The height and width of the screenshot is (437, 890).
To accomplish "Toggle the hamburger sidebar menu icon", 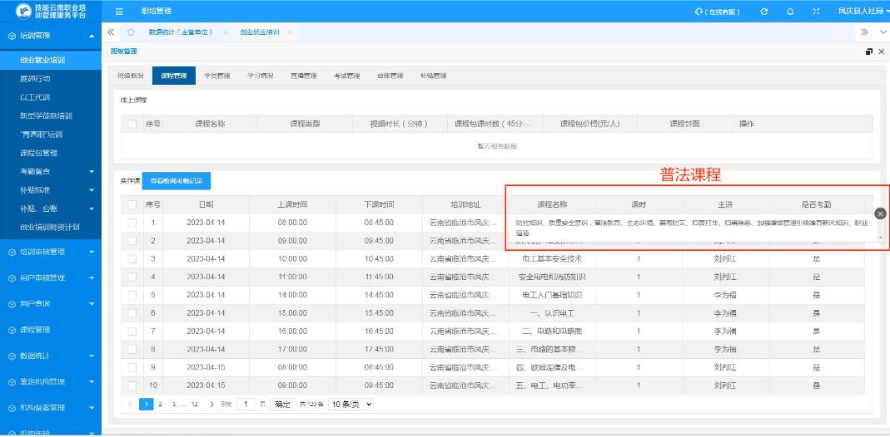I will coord(119,11).
